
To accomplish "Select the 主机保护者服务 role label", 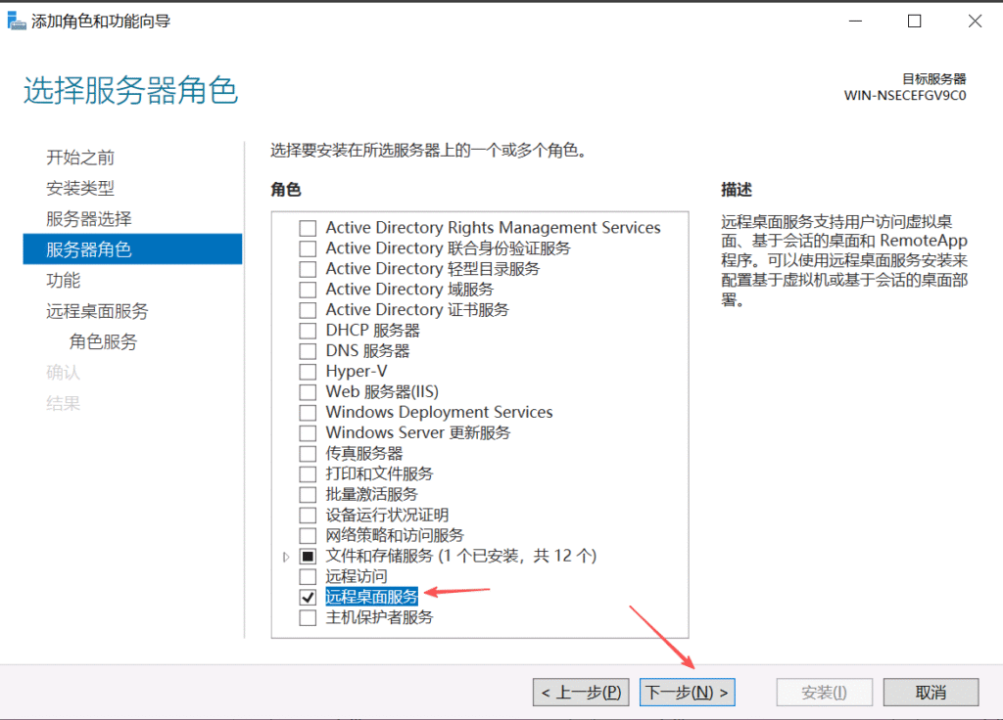I will pos(379,617).
